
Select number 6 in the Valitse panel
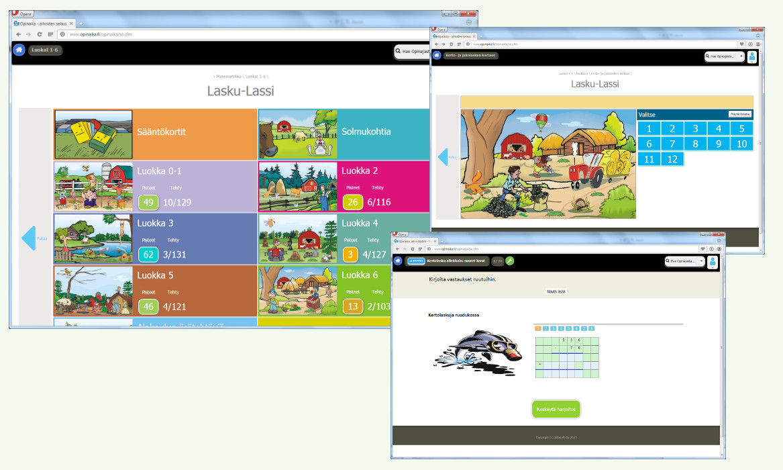649,144
